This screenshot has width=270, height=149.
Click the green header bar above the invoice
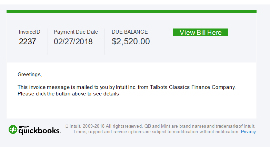click(x=132, y=11)
